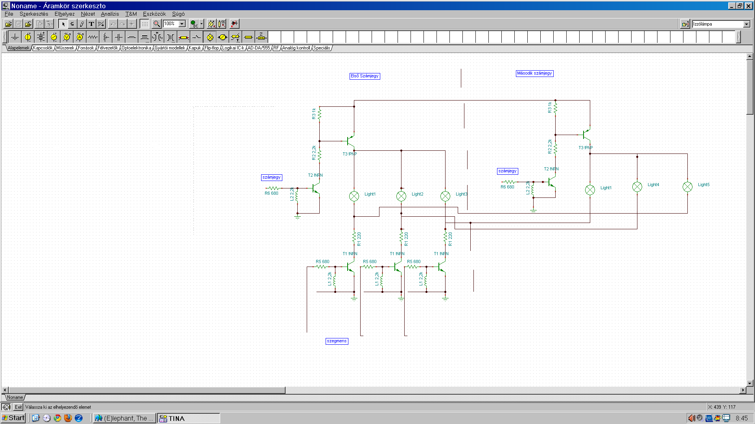The image size is (755, 424).
Task: Open the 100% zoom level dropdown
Action: click(x=182, y=24)
